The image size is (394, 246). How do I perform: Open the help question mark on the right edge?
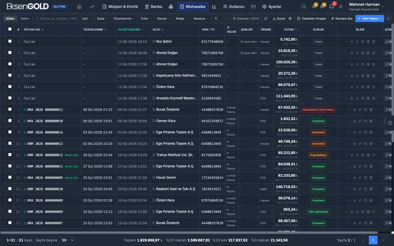(x=390, y=123)
